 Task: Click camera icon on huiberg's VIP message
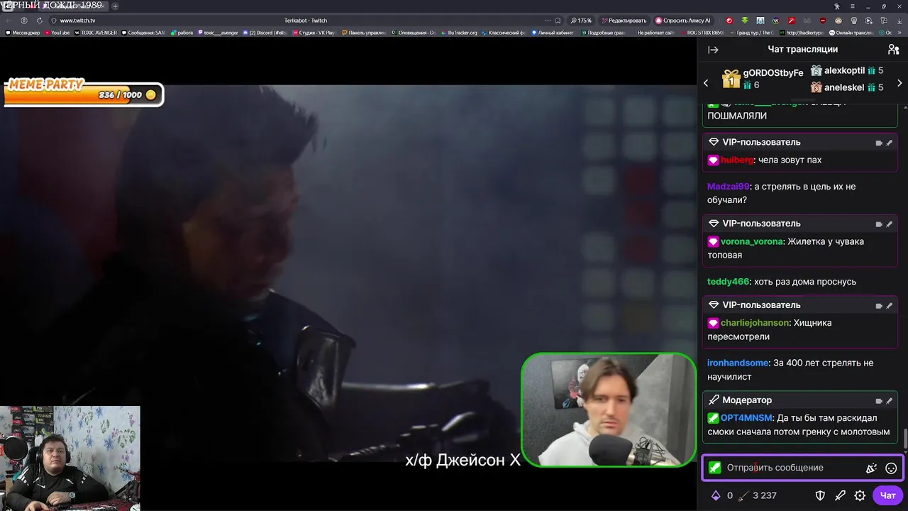879,143
